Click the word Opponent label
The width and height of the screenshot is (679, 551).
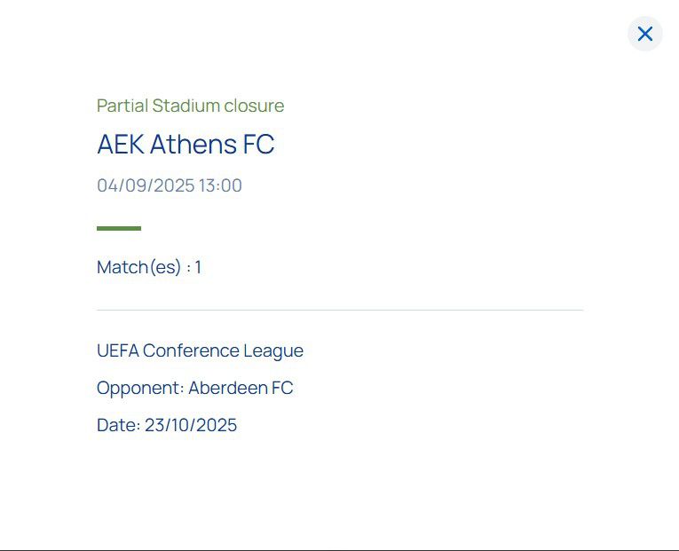click(x=138, y=389)
